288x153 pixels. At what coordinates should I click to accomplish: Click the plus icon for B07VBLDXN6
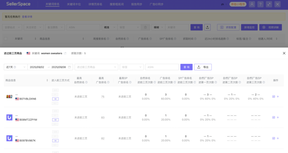pos(278,97)
